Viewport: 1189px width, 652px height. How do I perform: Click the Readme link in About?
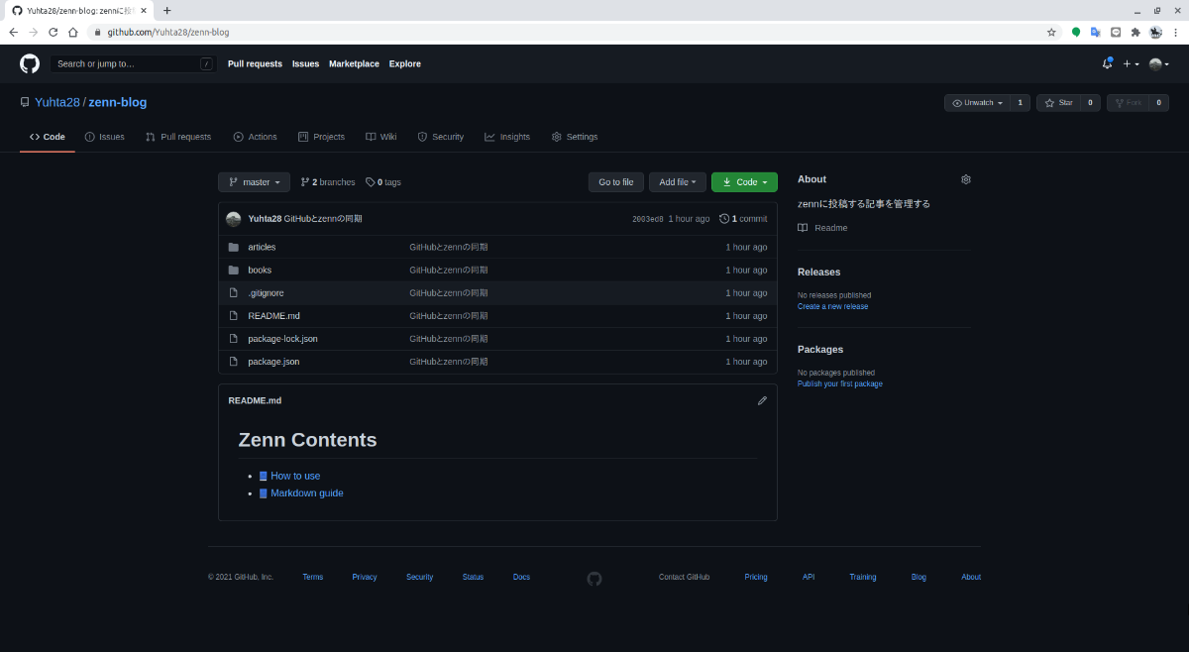[822, 228]
